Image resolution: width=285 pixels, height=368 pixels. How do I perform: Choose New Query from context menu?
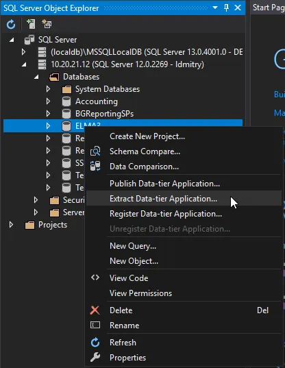[184, 246]
